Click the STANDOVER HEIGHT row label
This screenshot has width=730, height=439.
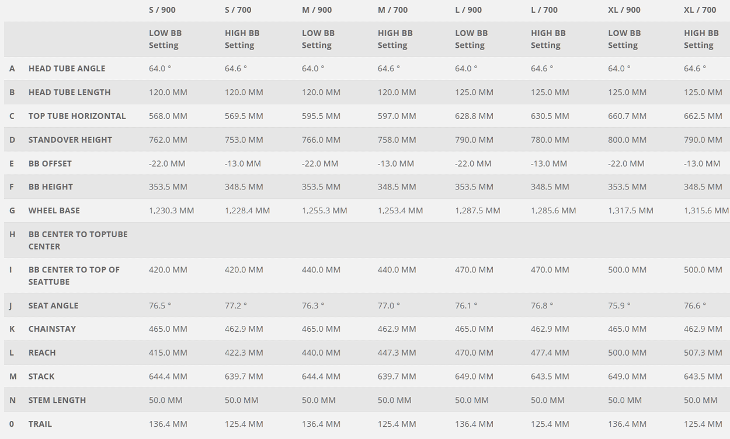tap(70, 140)
